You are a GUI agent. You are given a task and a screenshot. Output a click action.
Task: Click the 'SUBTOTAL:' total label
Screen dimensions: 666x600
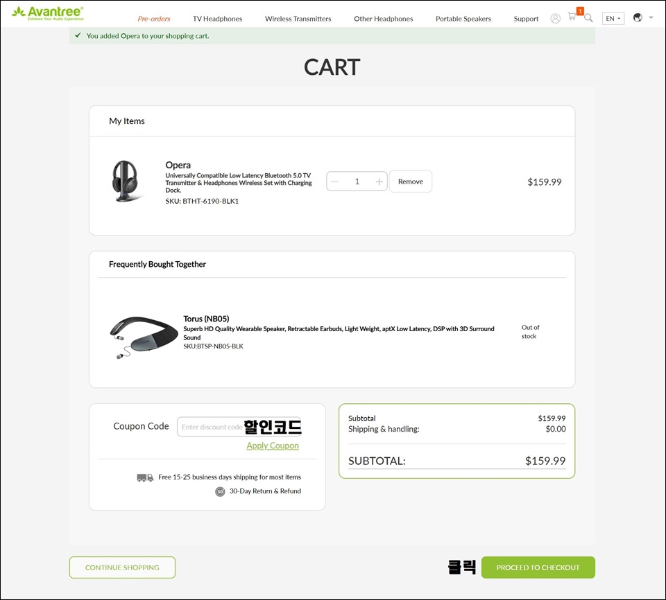[377, 461]
